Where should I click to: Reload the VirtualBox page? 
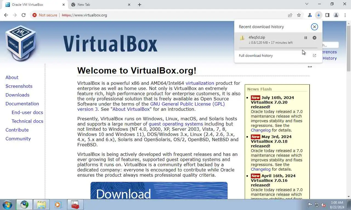click(x=24, y=15)
